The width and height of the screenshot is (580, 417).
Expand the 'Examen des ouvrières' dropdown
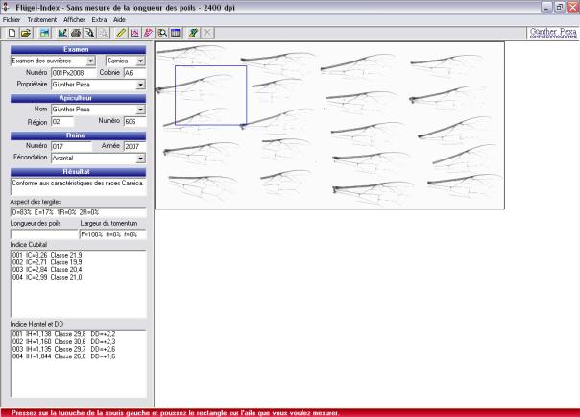click(x=91, y=61)
